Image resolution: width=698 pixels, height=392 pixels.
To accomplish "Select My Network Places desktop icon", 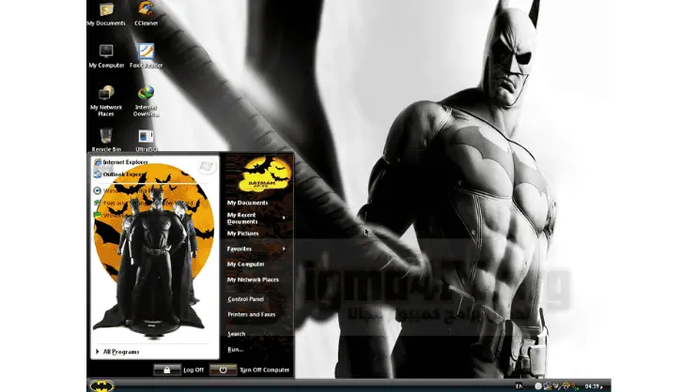I will click(106, 101).
